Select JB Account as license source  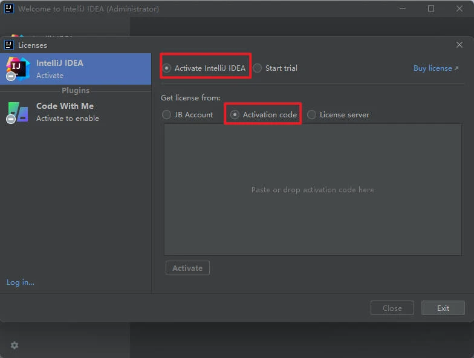[x=167, y=115]
